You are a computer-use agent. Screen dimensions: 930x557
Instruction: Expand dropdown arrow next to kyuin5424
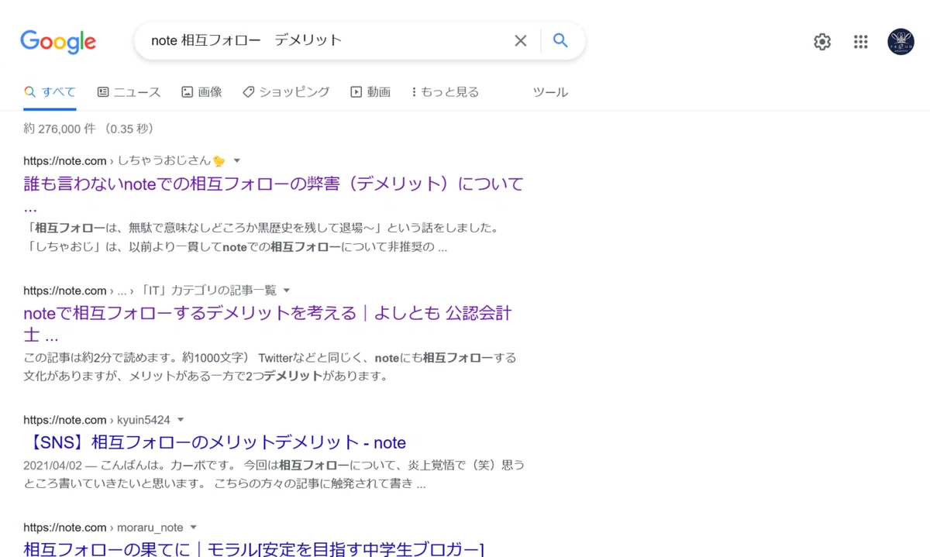point(181,420)
